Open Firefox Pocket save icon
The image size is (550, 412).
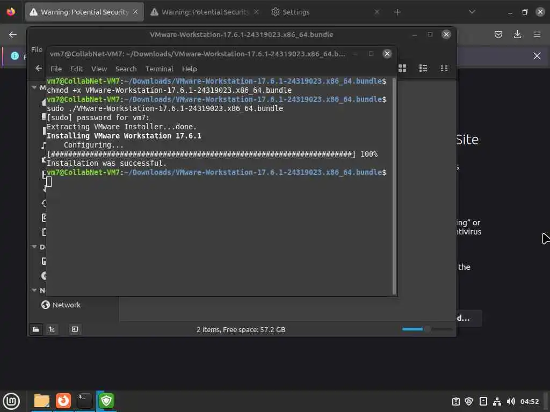coord(498,34)
